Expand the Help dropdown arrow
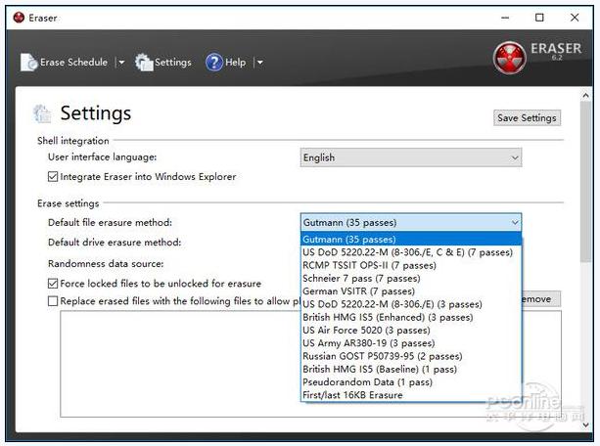The height and width of the screenshot is (446, 600). [x=259, y=62]
